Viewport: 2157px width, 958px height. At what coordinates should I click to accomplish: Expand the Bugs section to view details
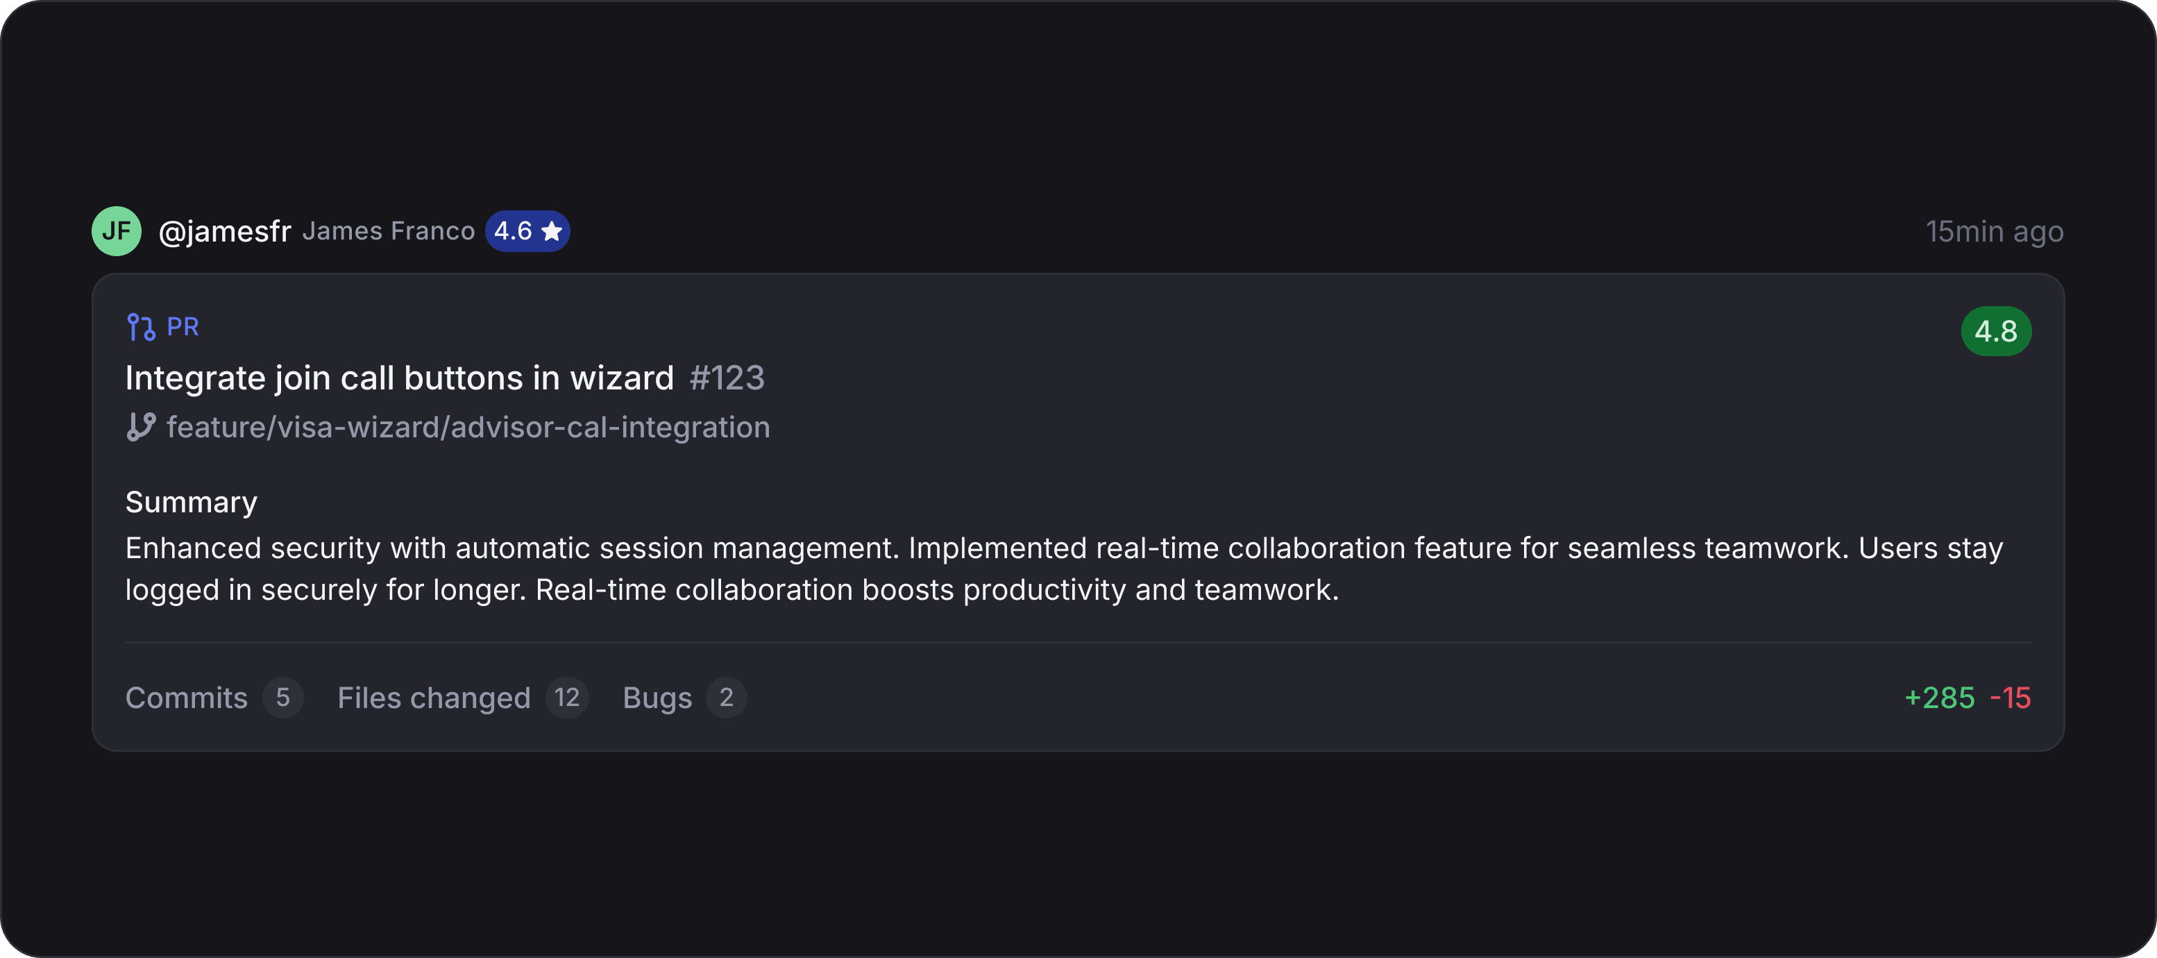pyautogui.click(x=657, y=697)
